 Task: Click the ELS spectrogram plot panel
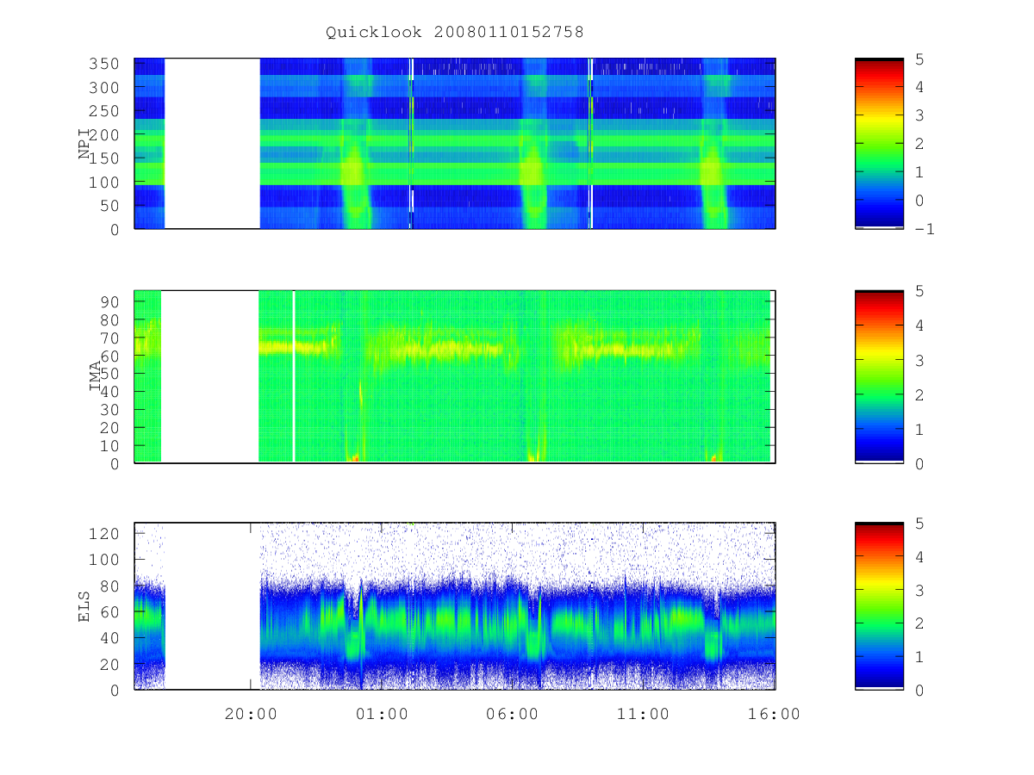[x=455, y=606]
